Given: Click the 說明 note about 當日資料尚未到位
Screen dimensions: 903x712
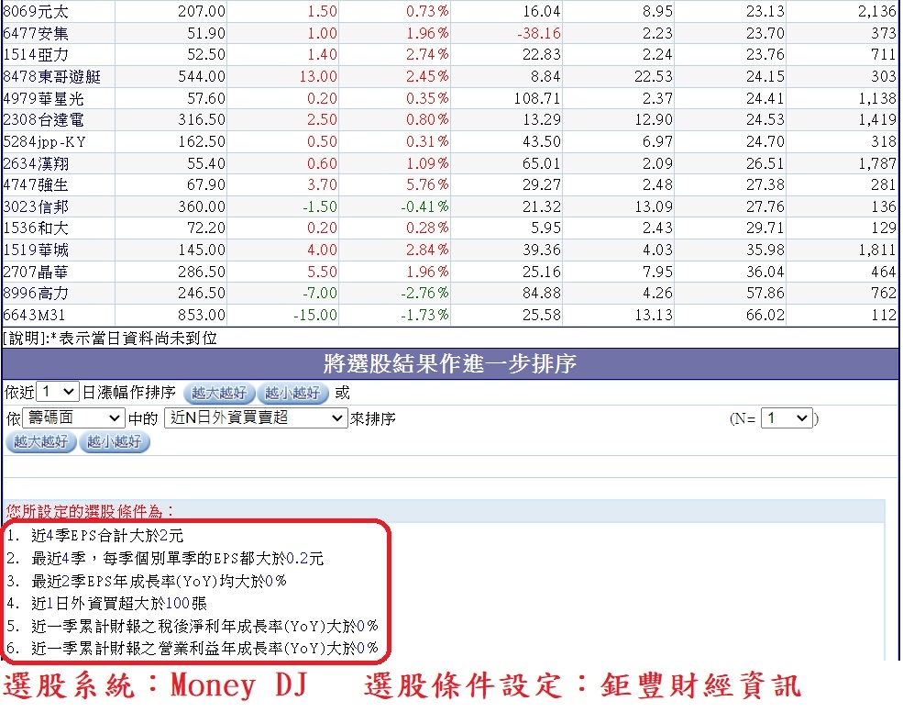Looking at the screenshot, I should [110, 339].
